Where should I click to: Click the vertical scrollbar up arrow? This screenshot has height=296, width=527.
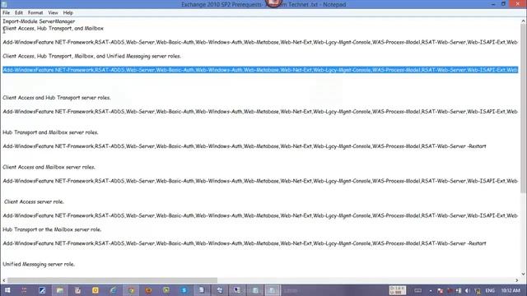(524, 21)
